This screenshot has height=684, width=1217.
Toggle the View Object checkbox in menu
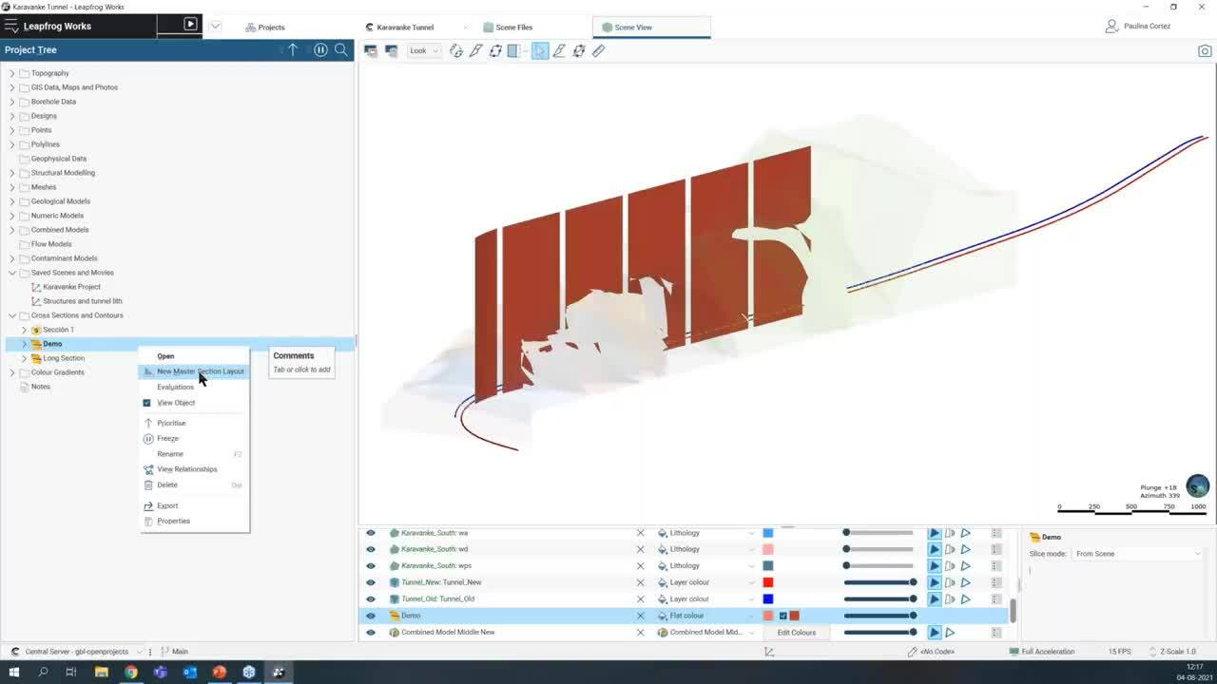(x=146, y=403)
